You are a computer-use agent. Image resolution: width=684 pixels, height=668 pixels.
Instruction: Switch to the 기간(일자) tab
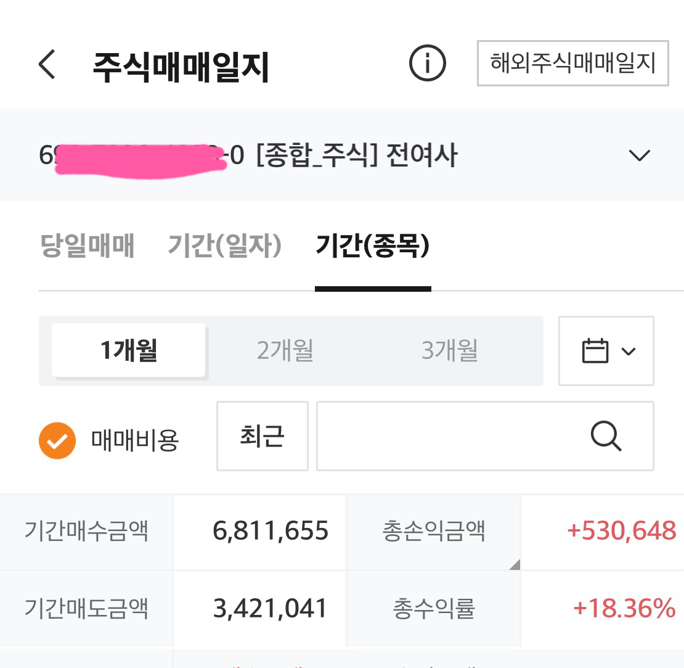(225, 246)
